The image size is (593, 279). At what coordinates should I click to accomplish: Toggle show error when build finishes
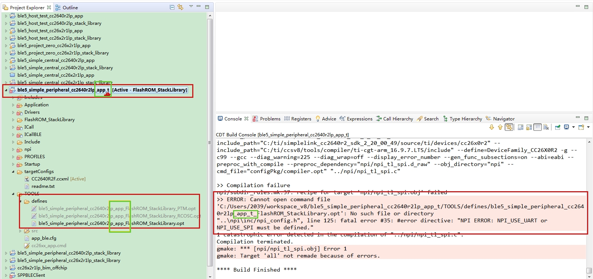click(509, 127)
